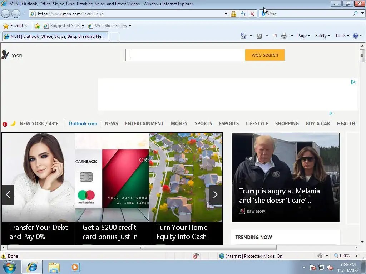The image size is (366, 274).
Task: Open the Favorites star button
Action: pos(15,26)
